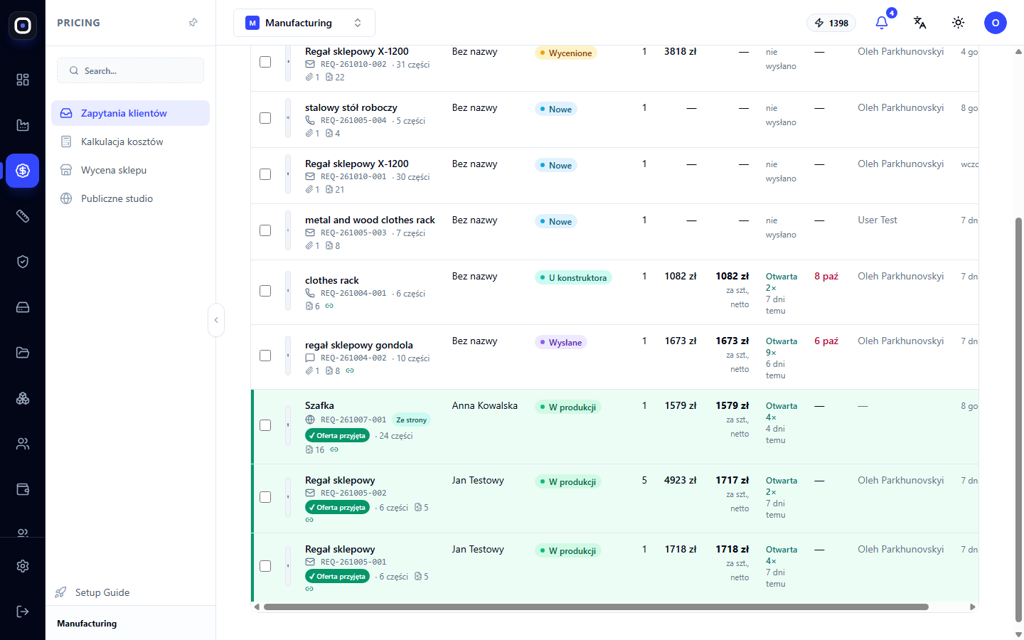The width and height of the screenshot is (1024, 640).
Task: Open Publiczne studio section
Action: coord(131,198)
